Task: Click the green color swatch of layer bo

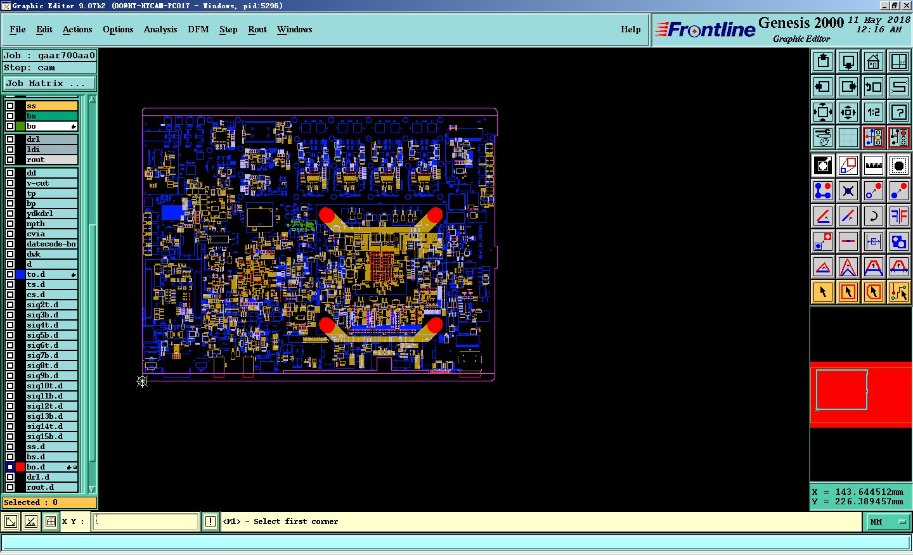Action: pos(20,126)
